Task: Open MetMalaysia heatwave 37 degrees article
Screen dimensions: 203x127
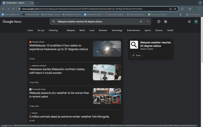Action: 59,47
